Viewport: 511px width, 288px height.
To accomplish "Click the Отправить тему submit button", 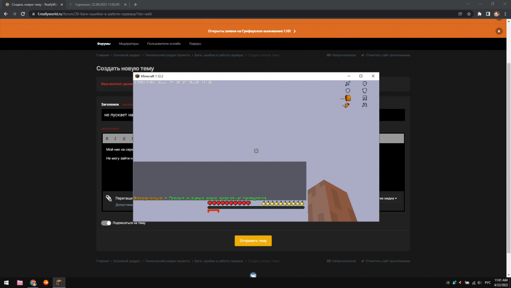I will point(253,241).
